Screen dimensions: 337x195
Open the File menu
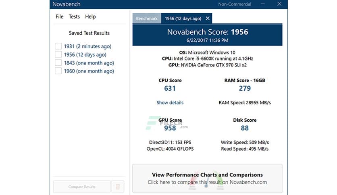point(60,17)
